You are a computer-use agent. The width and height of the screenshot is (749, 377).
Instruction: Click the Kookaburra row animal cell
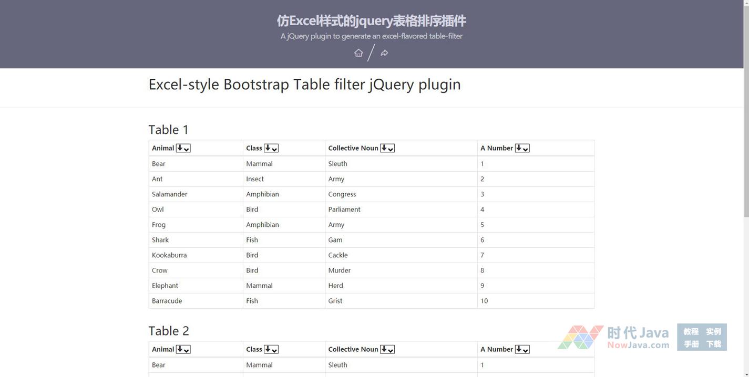tap(169, 255)
